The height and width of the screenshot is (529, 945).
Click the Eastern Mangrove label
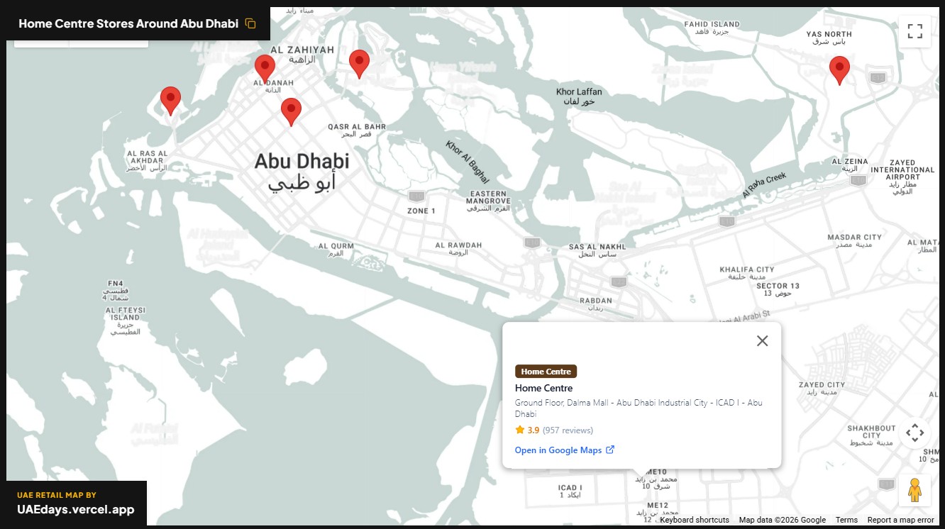coord(488,201)
